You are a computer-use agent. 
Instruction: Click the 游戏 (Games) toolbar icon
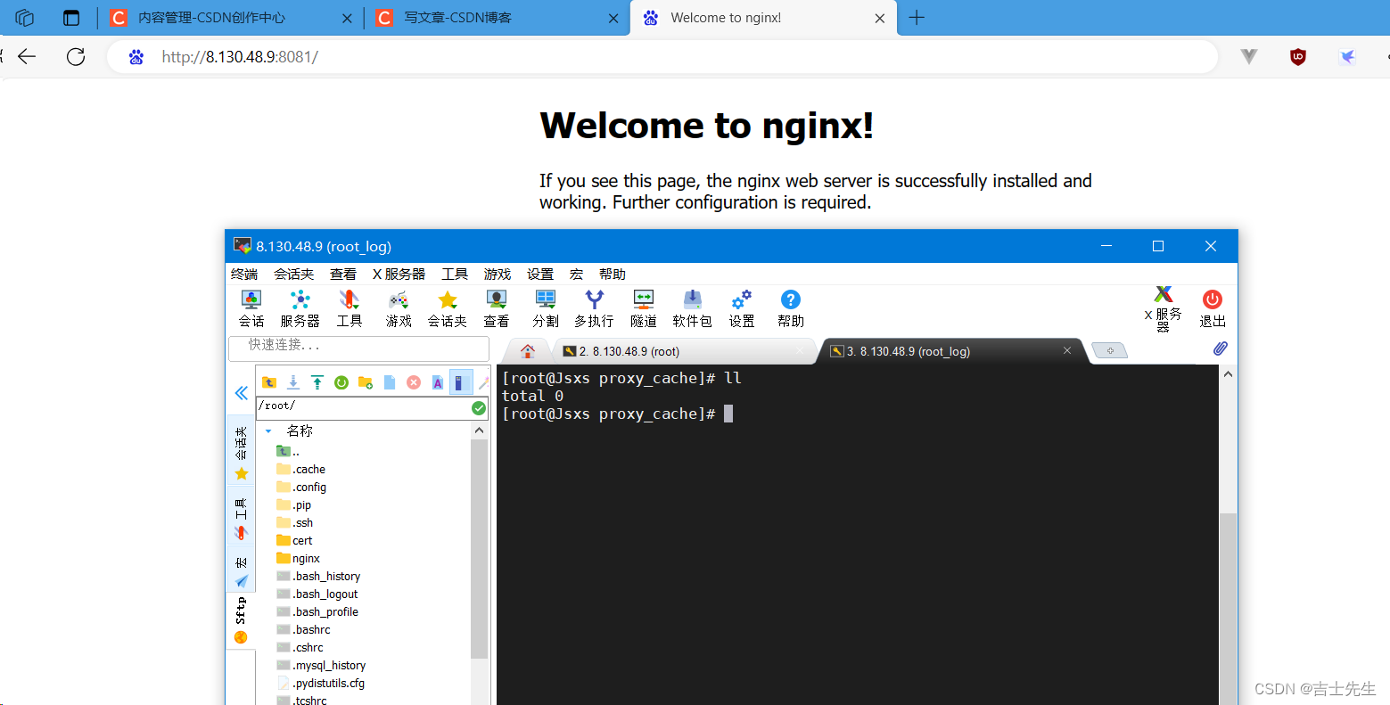[399, 308]
